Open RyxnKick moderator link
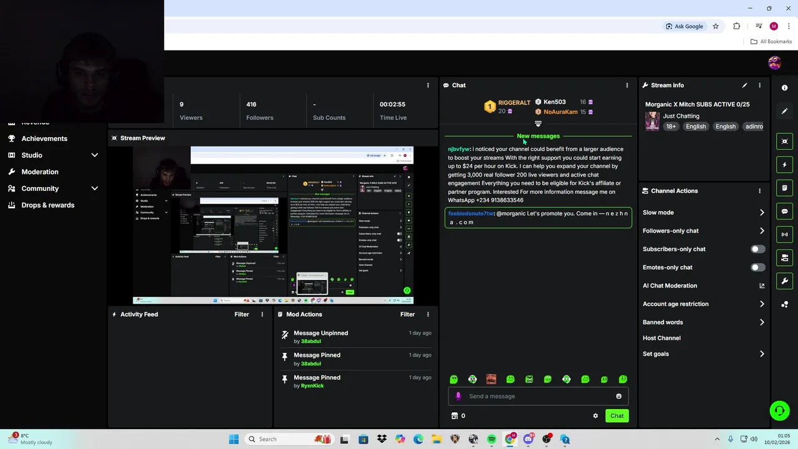The height and width of the screenshot is (449, 798). (x=312, y=386)
